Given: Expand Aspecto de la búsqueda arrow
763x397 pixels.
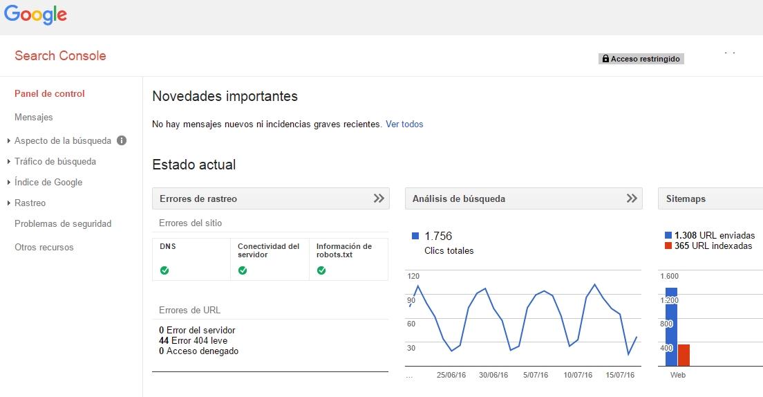Looking at the screenshot, I should point(9,141).
